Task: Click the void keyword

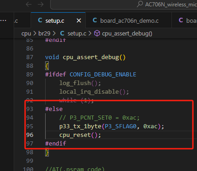Action: [x=52, y=57]
